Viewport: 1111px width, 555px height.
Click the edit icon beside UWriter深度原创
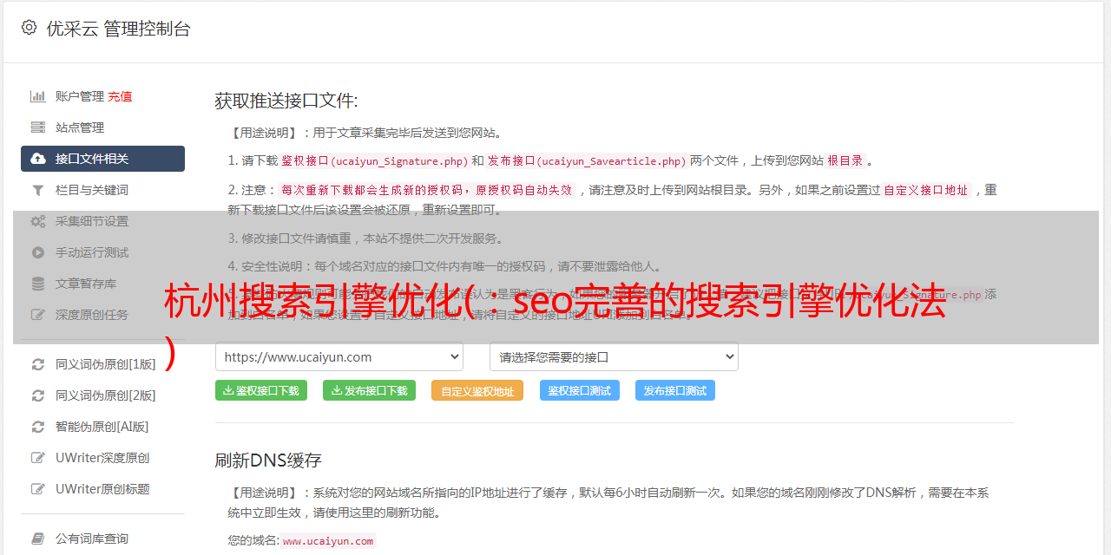point(38,458)
